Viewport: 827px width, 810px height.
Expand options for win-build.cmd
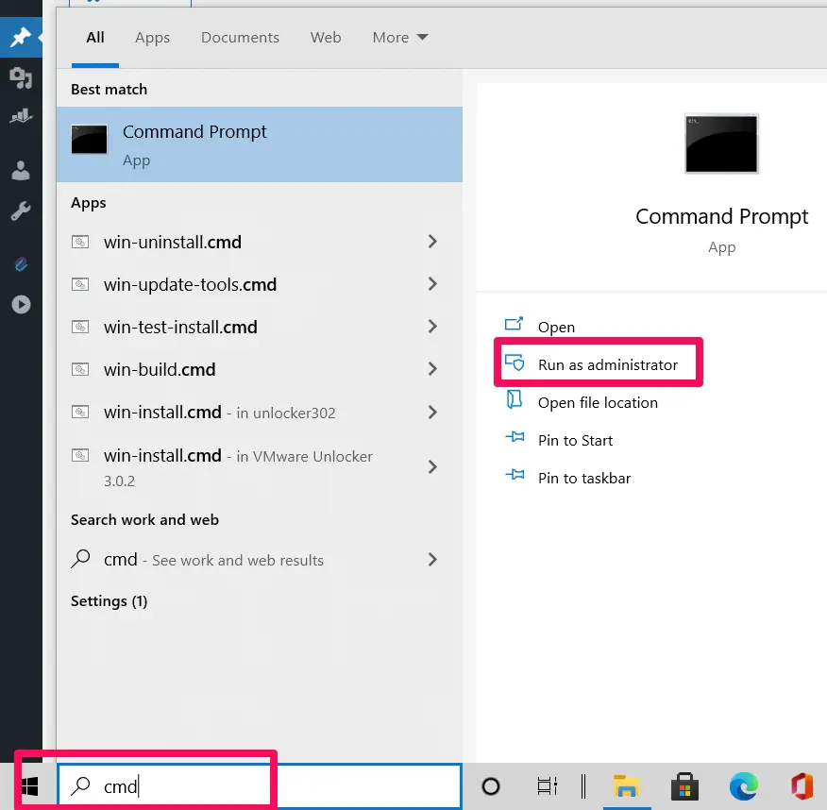432,369
